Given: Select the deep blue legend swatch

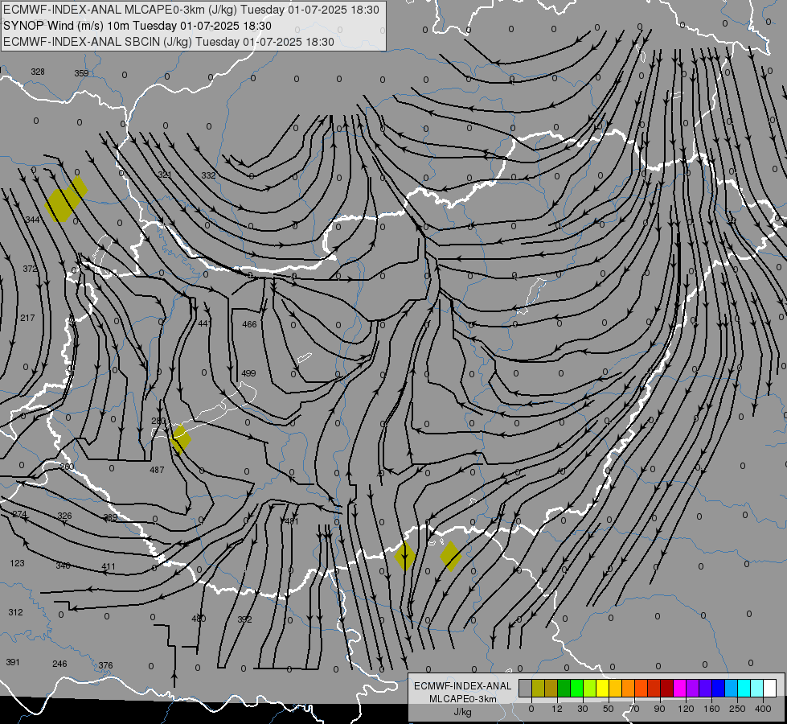Looking at the screenshot, I should click(718, 688).
